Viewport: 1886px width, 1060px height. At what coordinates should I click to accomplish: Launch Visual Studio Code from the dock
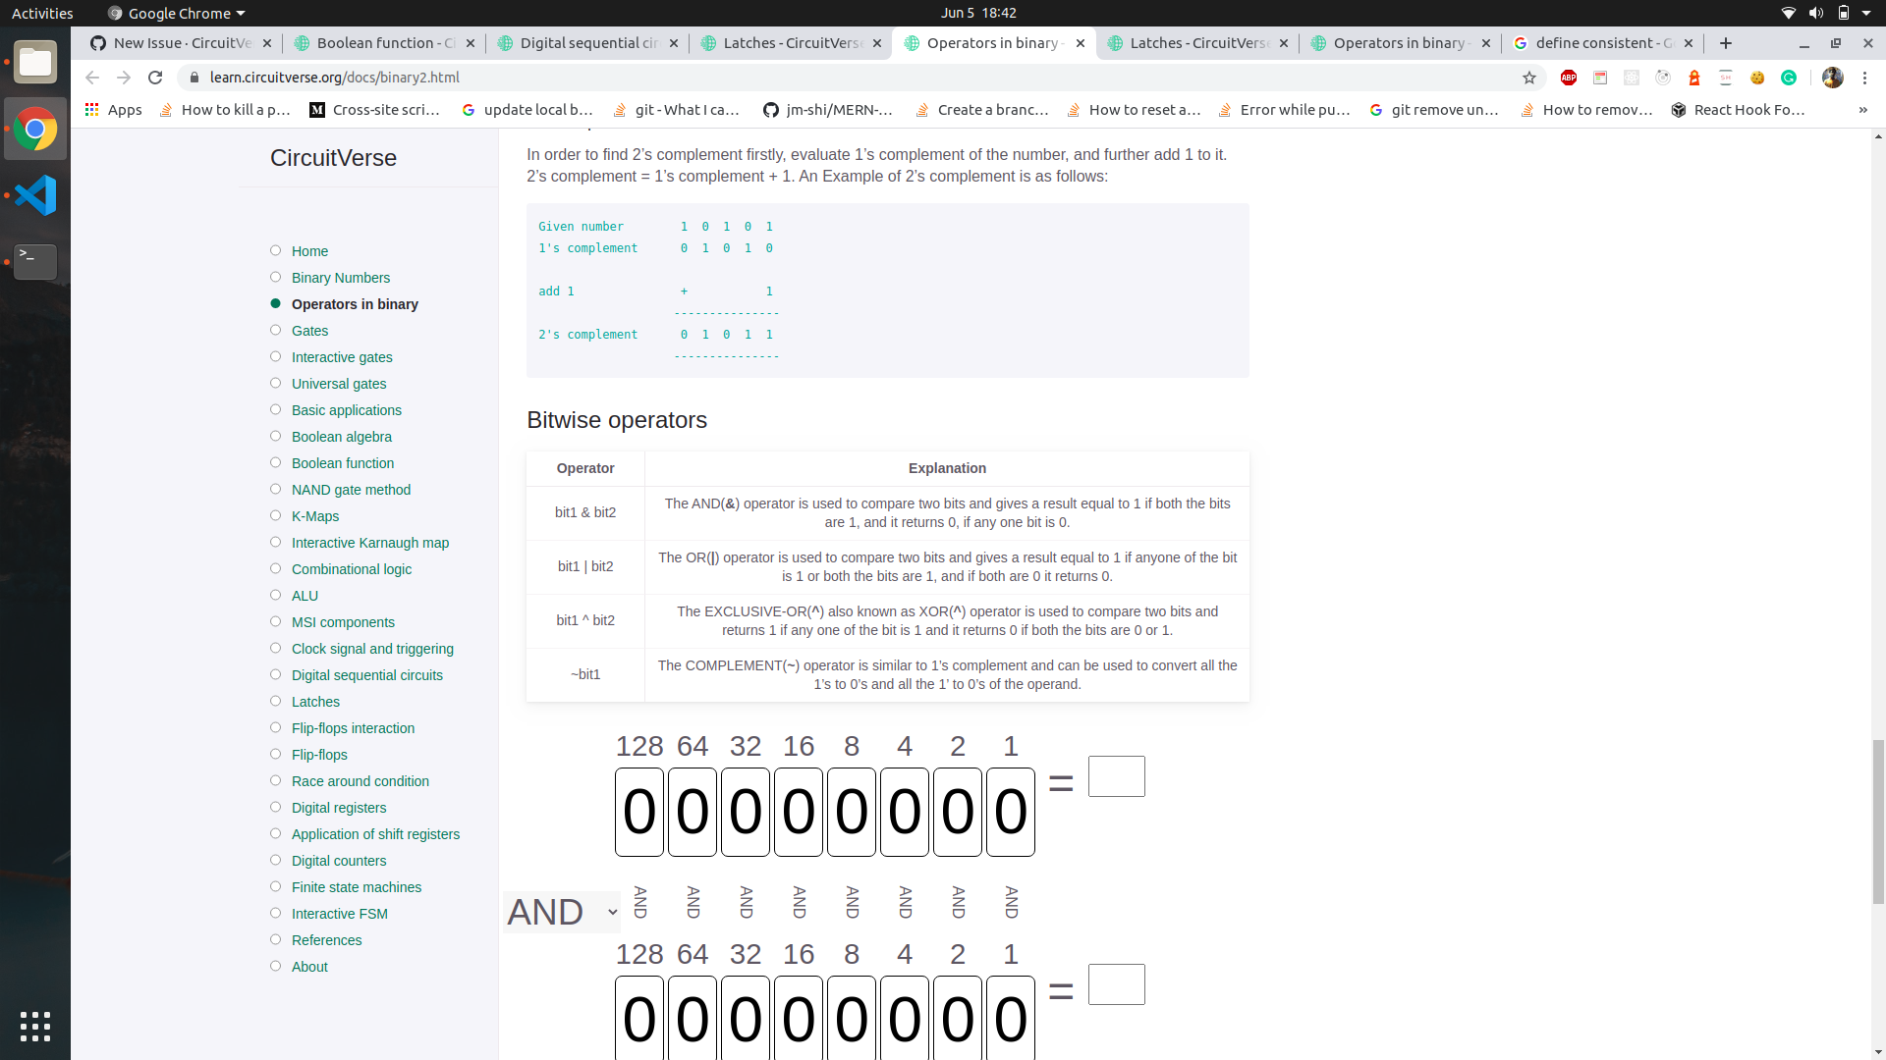click(x=35, y=194)
